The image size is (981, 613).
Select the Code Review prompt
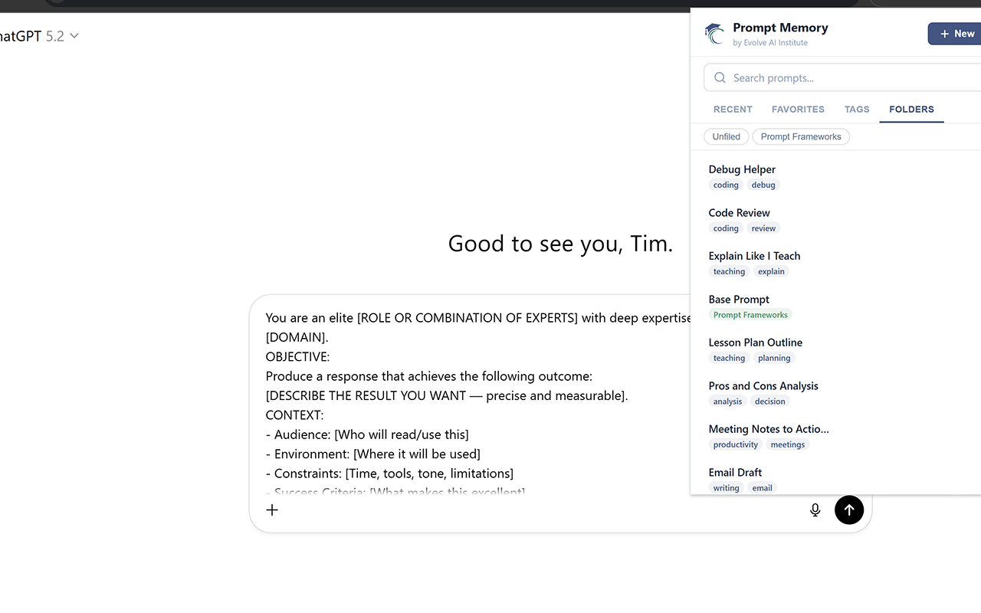[x=739, y=213]
